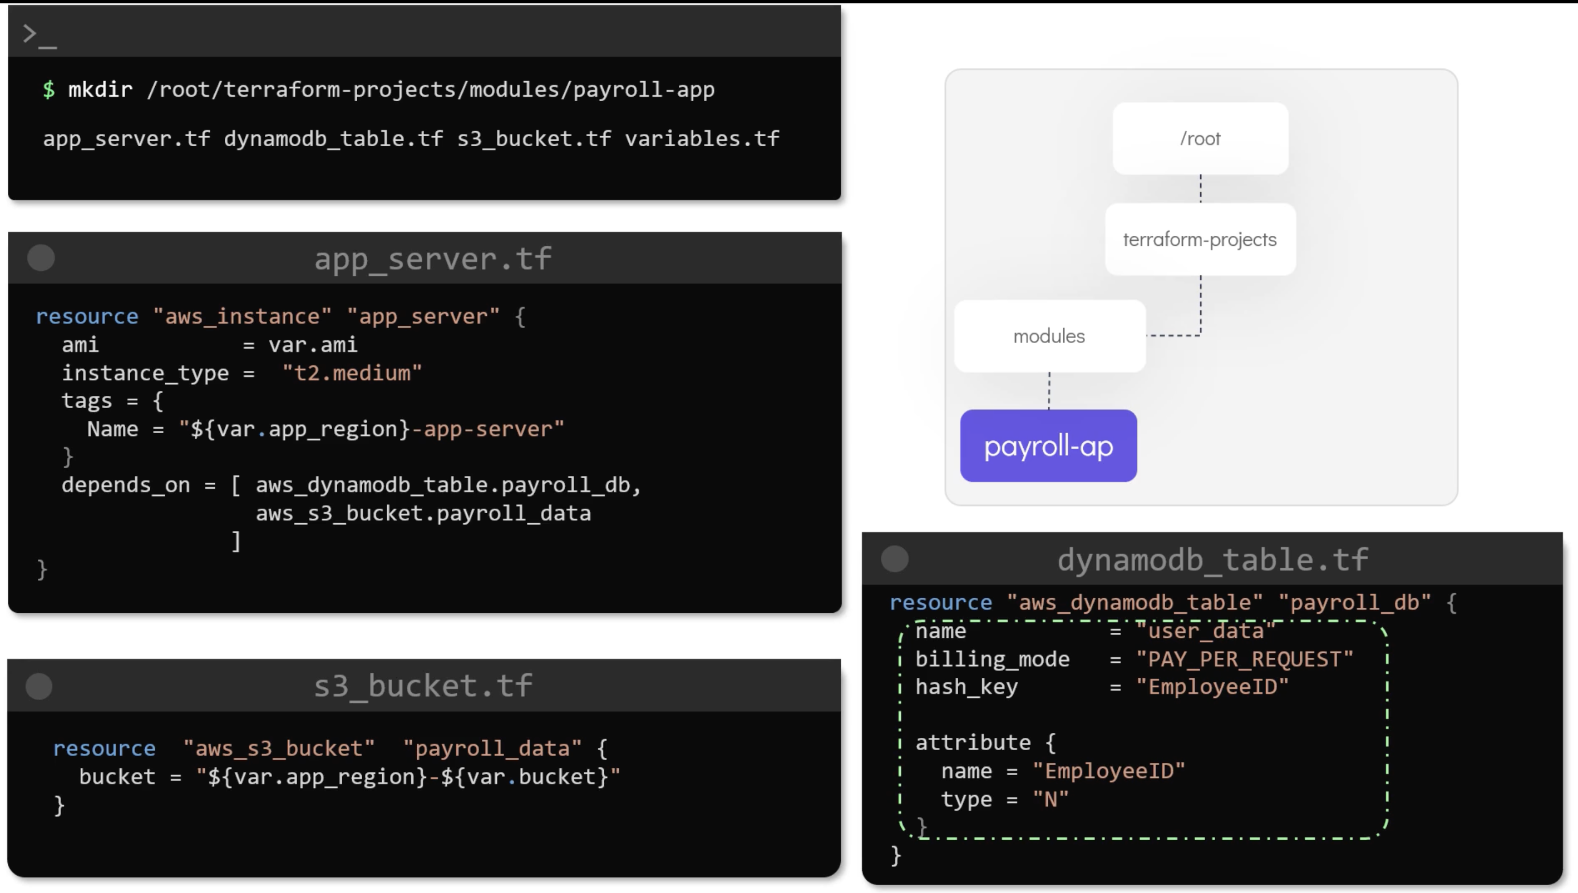Image resolution: width=1578 pixels, height=893 pixels.
Task: Click the bucket interpolation string value
Action: point(408,777)
